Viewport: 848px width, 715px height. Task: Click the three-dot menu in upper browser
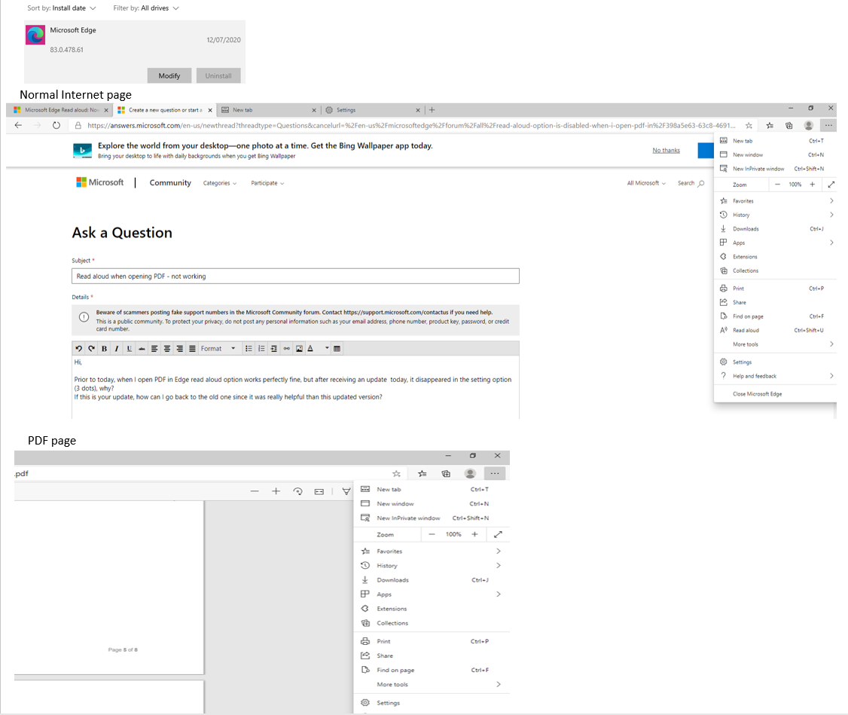pos(828,126)
